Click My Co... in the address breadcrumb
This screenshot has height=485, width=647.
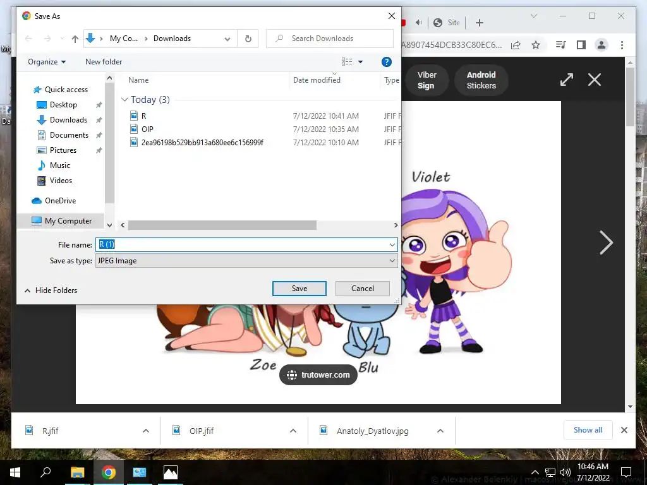124,39
